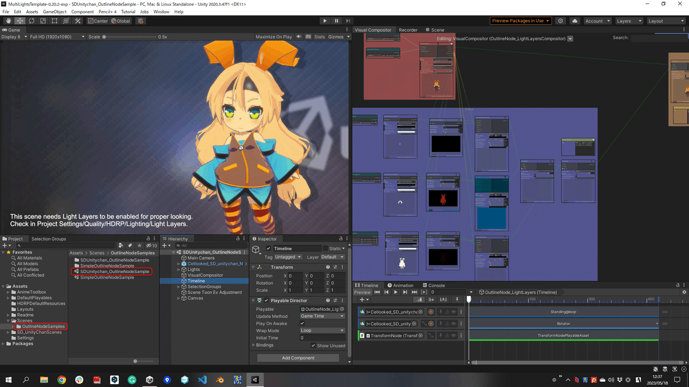This screenshot has width=689, height=387.
Task: Click the Timeline Preview button
Action: 362,292
